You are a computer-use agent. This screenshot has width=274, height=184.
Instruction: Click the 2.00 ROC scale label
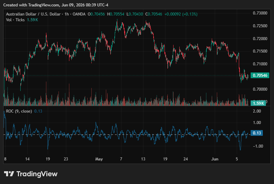pos(257,111)
